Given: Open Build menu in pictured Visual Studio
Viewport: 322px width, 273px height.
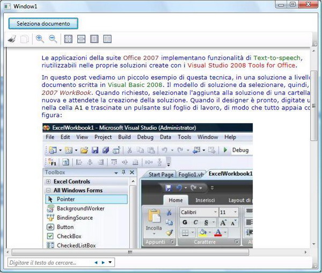Looking at the screenshot, I should 125,137.
